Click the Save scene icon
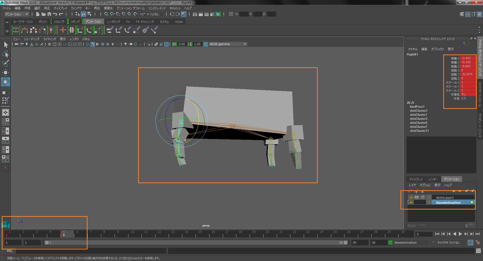The height and width of the screenshot is (261, 483). [x=49, y=14]
